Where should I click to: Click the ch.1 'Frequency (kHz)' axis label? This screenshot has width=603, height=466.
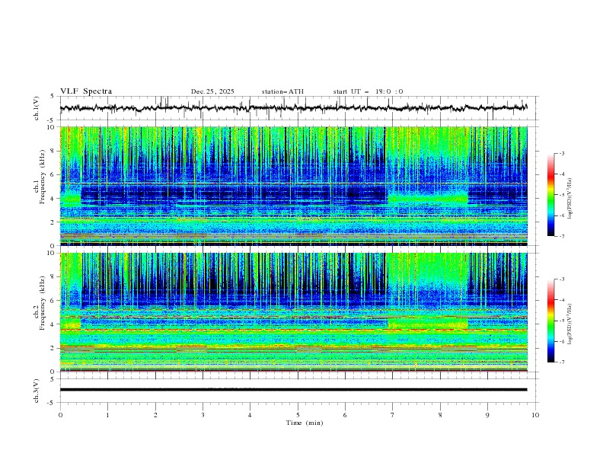tap(42, 177)
